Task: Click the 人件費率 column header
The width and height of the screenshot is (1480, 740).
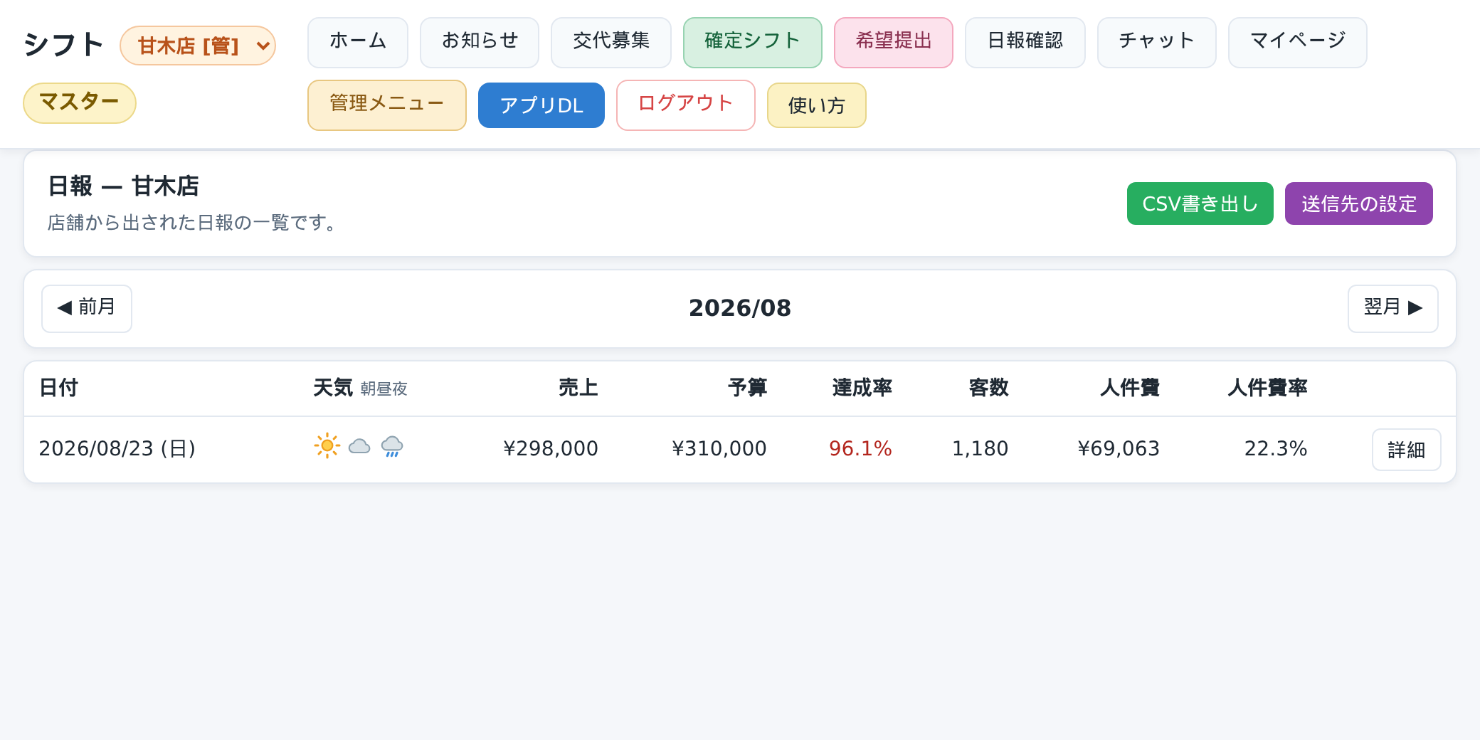Action: pos(1268,388)
